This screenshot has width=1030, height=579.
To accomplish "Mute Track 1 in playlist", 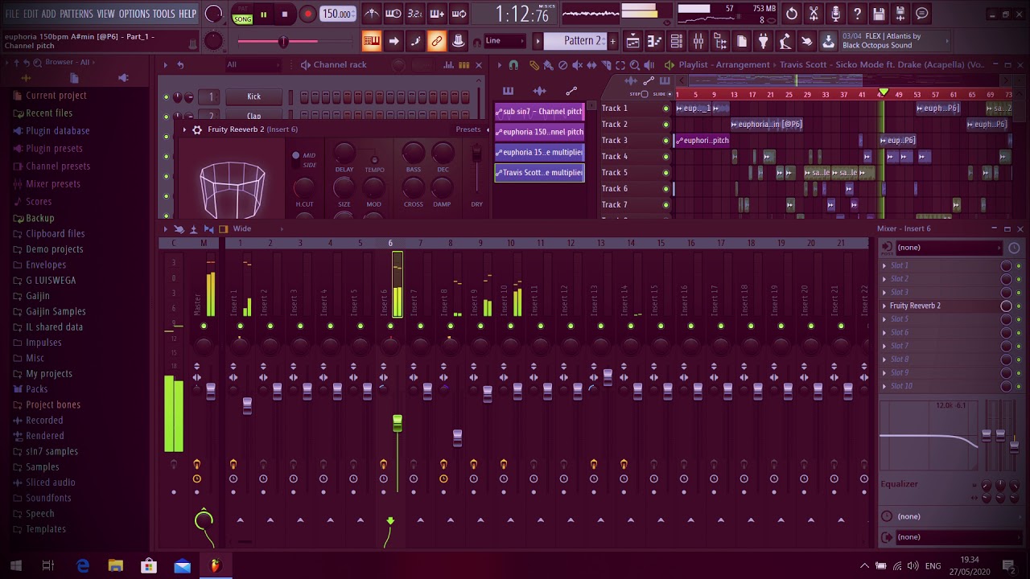I will point(665,108).
